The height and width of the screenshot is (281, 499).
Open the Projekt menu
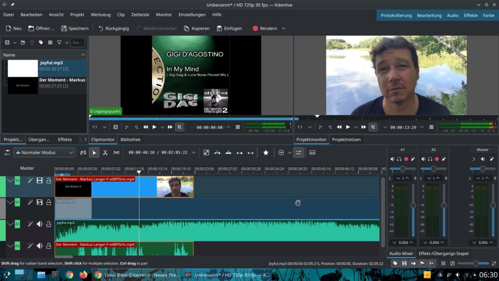click(77, 15)
